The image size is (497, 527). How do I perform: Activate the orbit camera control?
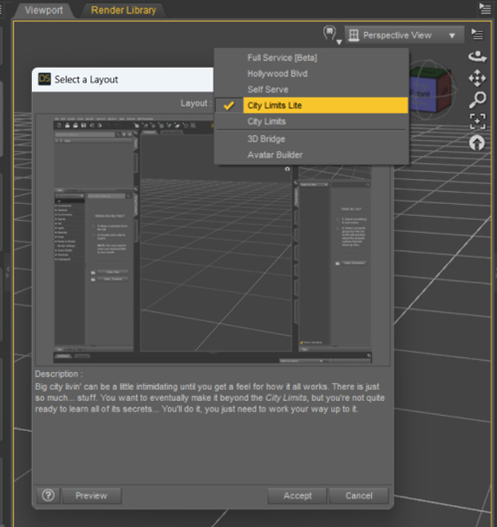[477, 57]
